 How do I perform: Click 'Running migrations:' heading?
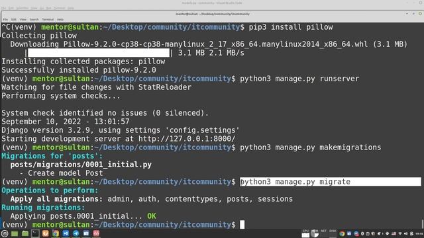click(x=43, y=208)
